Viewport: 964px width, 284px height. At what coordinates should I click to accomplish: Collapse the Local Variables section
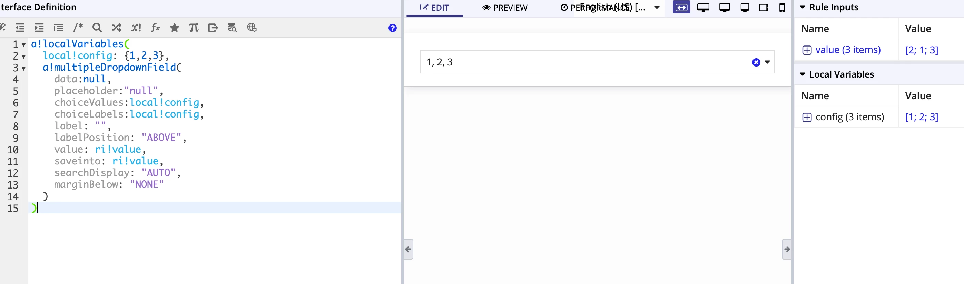pos(802,74)
